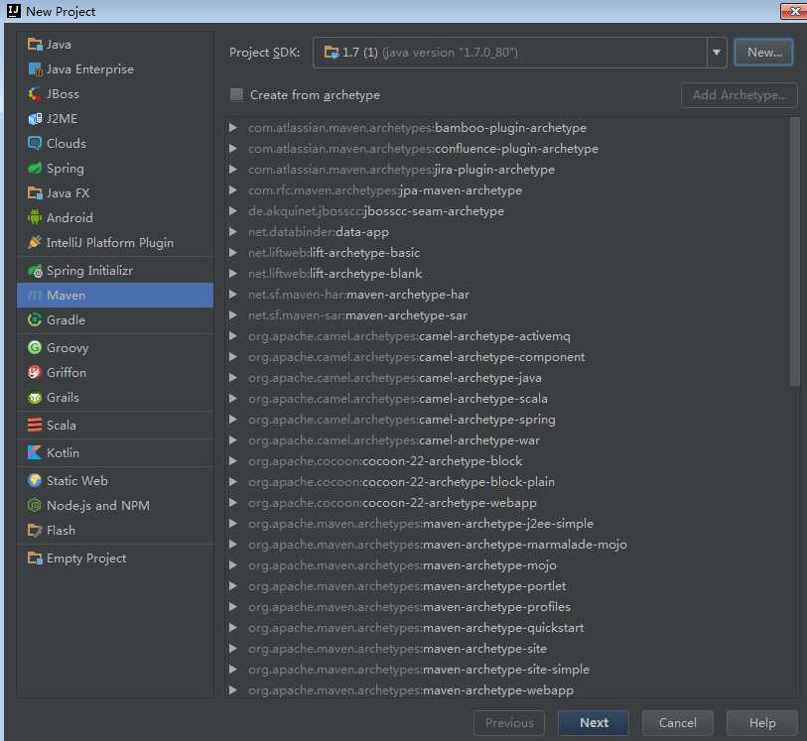Select camel-archetype-activemq row
The height and width of the screenshot is (741, 807).
click(508, 336)
